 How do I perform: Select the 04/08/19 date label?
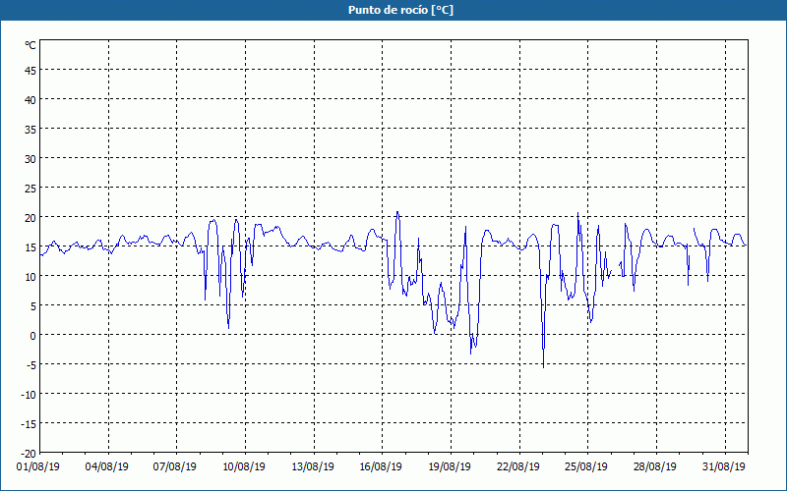pyautogui.click(x=107, y=467)
